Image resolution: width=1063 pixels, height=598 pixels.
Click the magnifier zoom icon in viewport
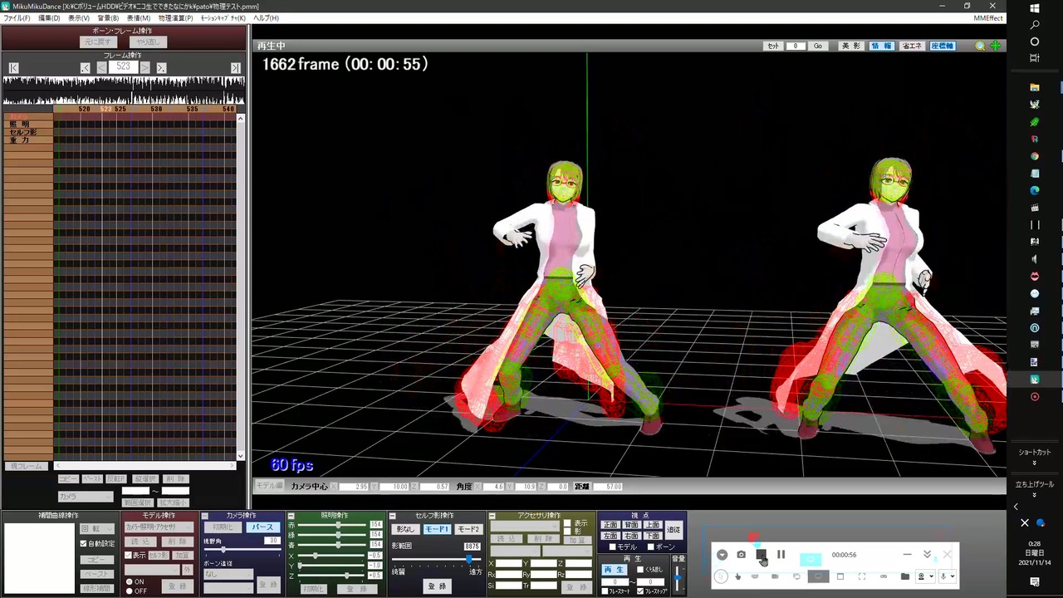point(980,47)
